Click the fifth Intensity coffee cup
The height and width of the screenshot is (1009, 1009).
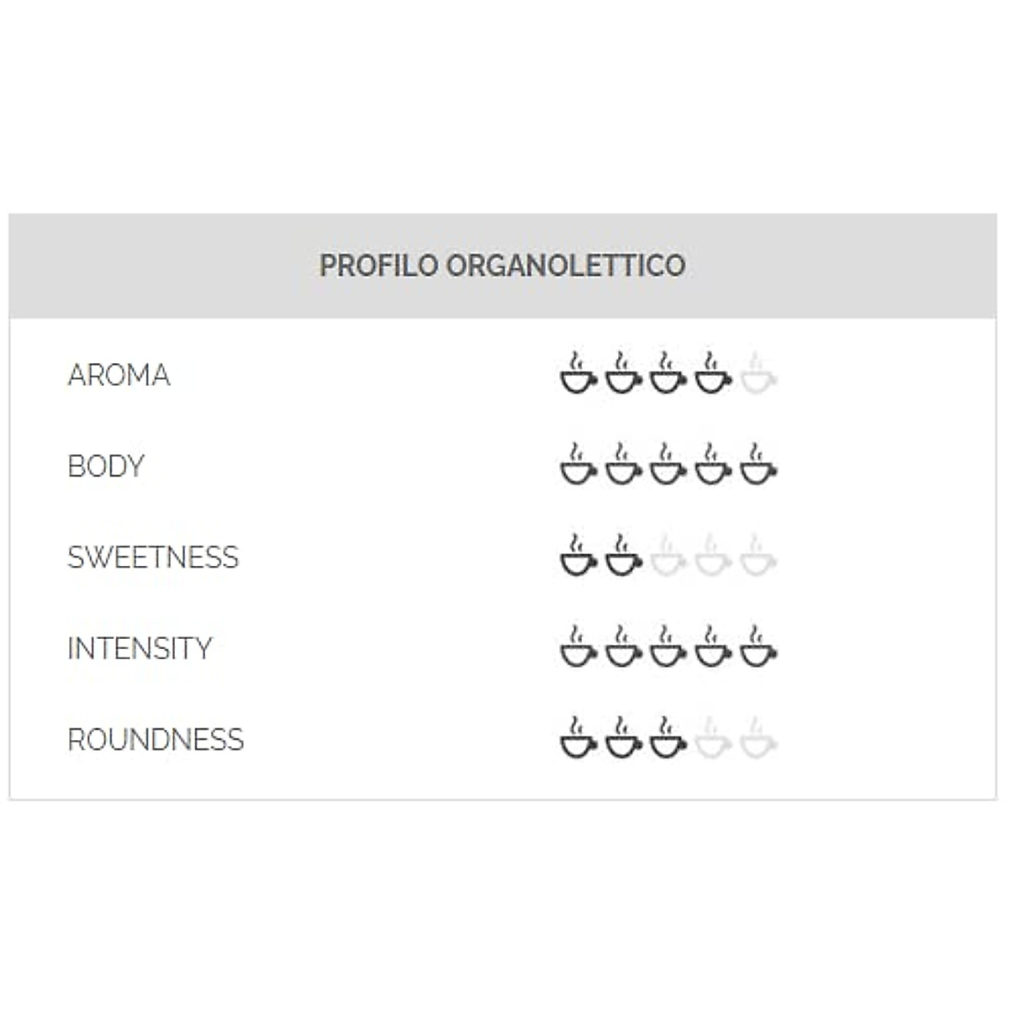758,647
